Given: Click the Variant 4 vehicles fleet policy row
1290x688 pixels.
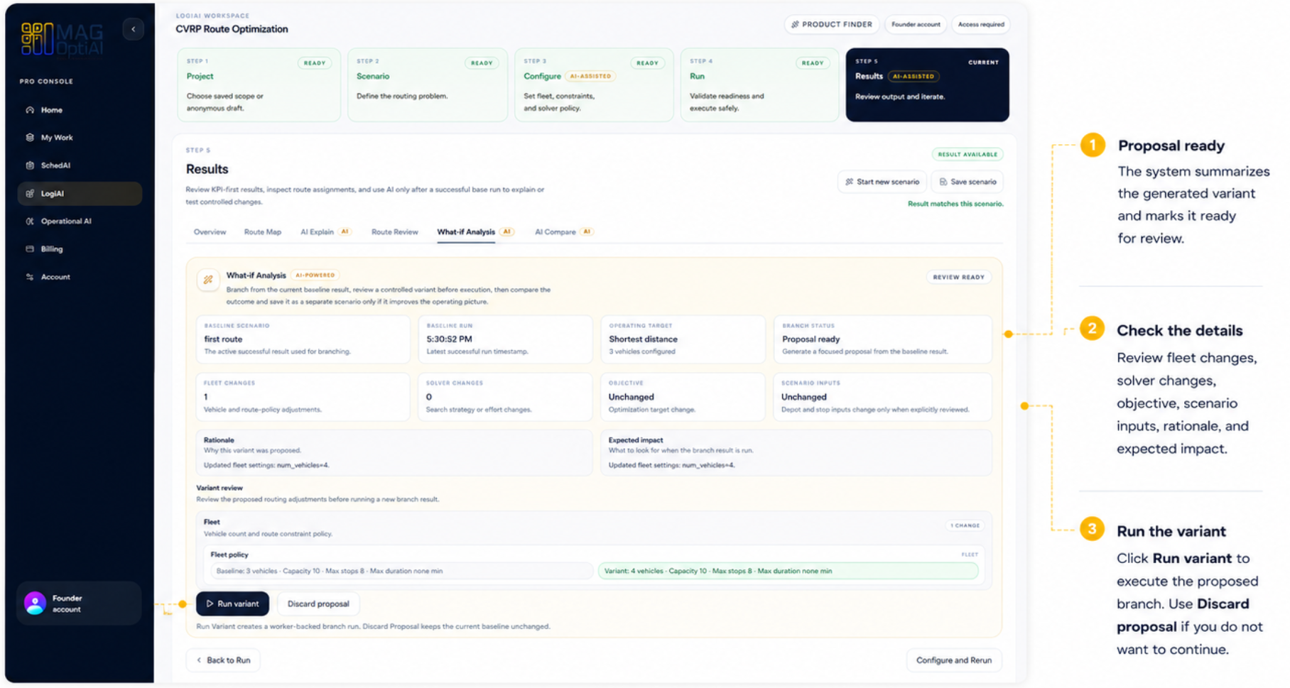Looking at the screenshot, I should pyautogui.click(x=788, y=571).
